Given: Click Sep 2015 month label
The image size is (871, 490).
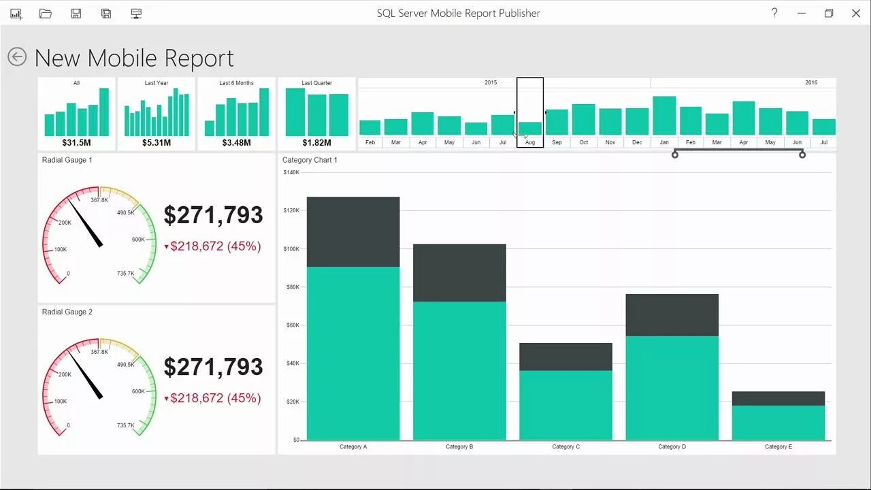Looking at the screenshot, I should pyautogui.click(x=557, y=142).
